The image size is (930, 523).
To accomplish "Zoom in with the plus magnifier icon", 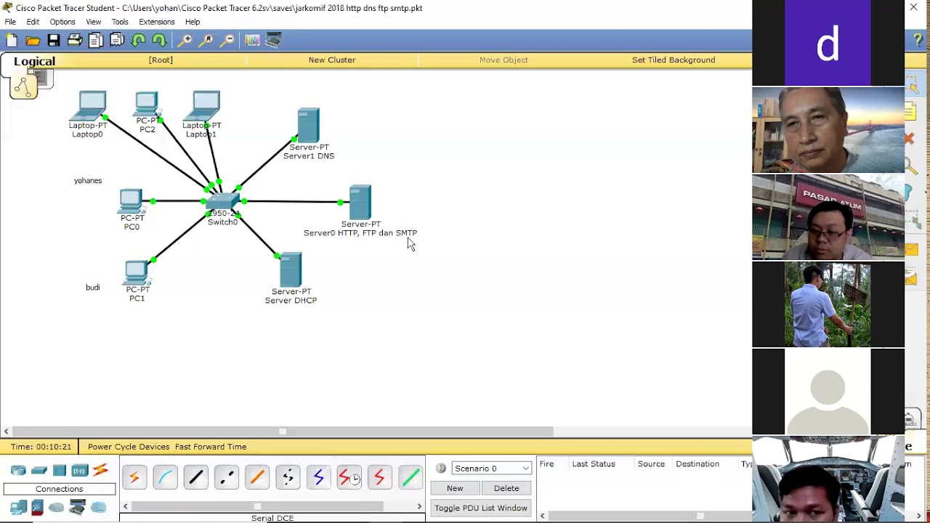I will coord(186,41).
